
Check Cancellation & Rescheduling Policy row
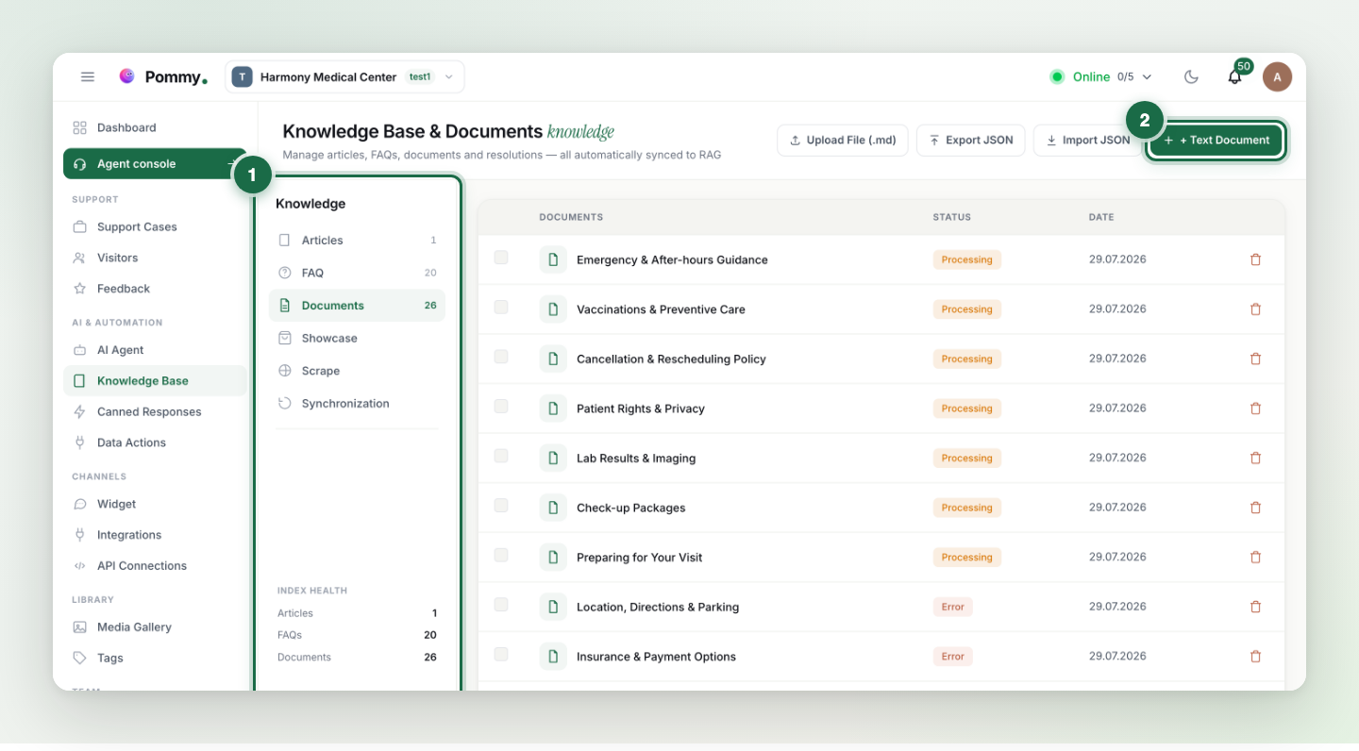[x=501, y=357]
